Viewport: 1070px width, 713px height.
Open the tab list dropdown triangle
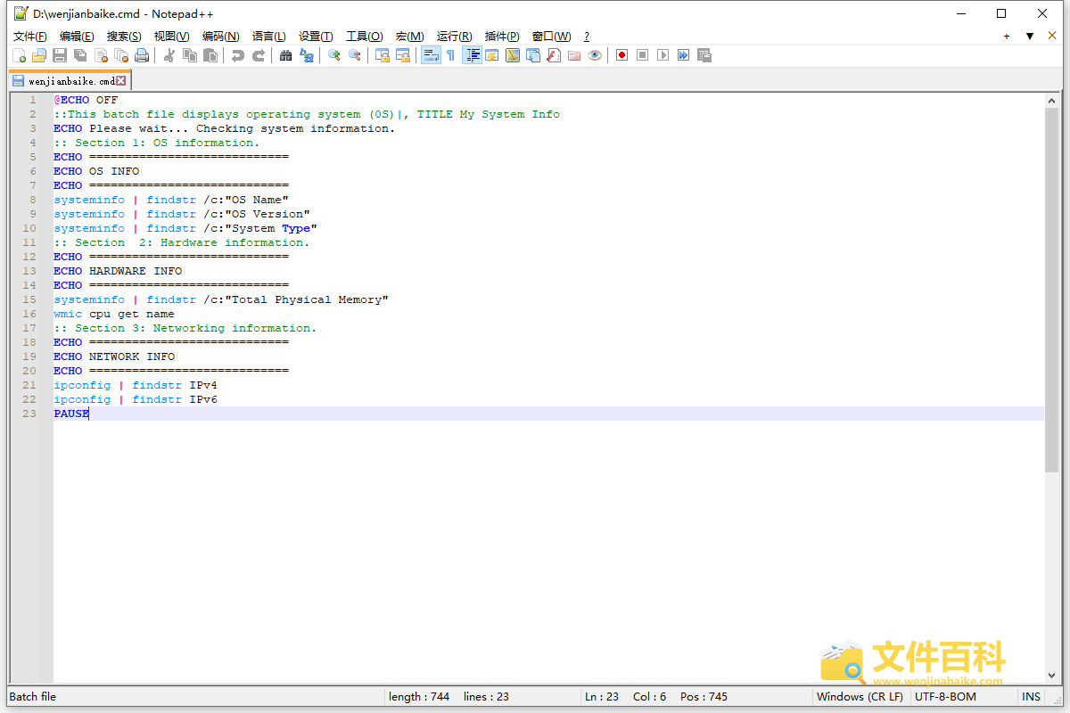click(1029, 37)
